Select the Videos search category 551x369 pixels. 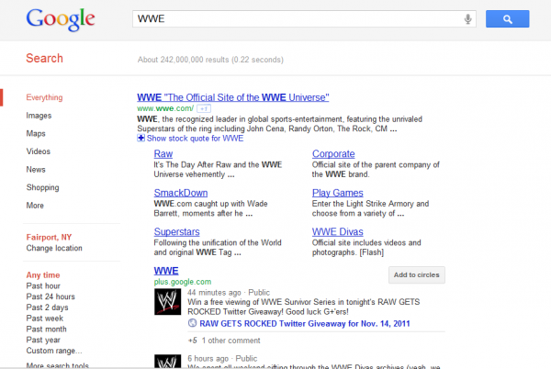click(39, 151)
